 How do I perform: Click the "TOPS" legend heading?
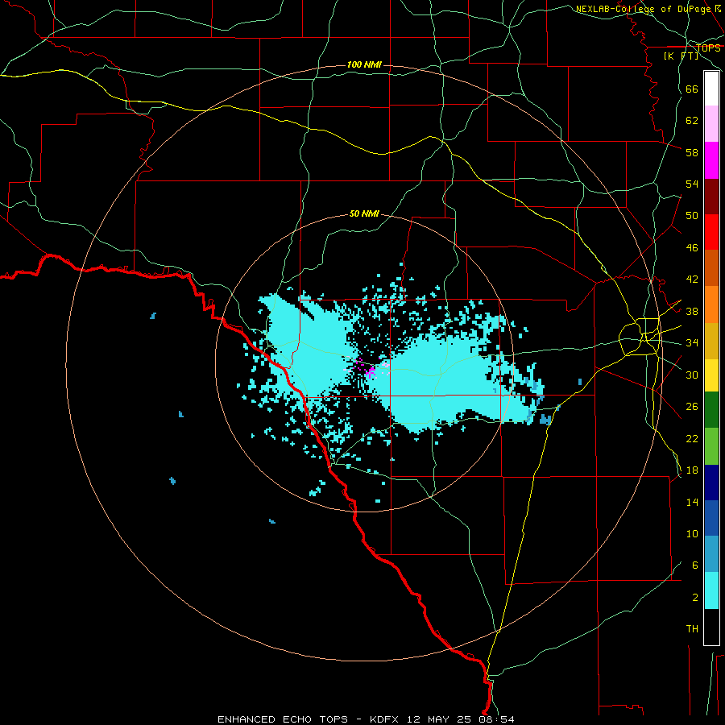[x=708, y=48]
